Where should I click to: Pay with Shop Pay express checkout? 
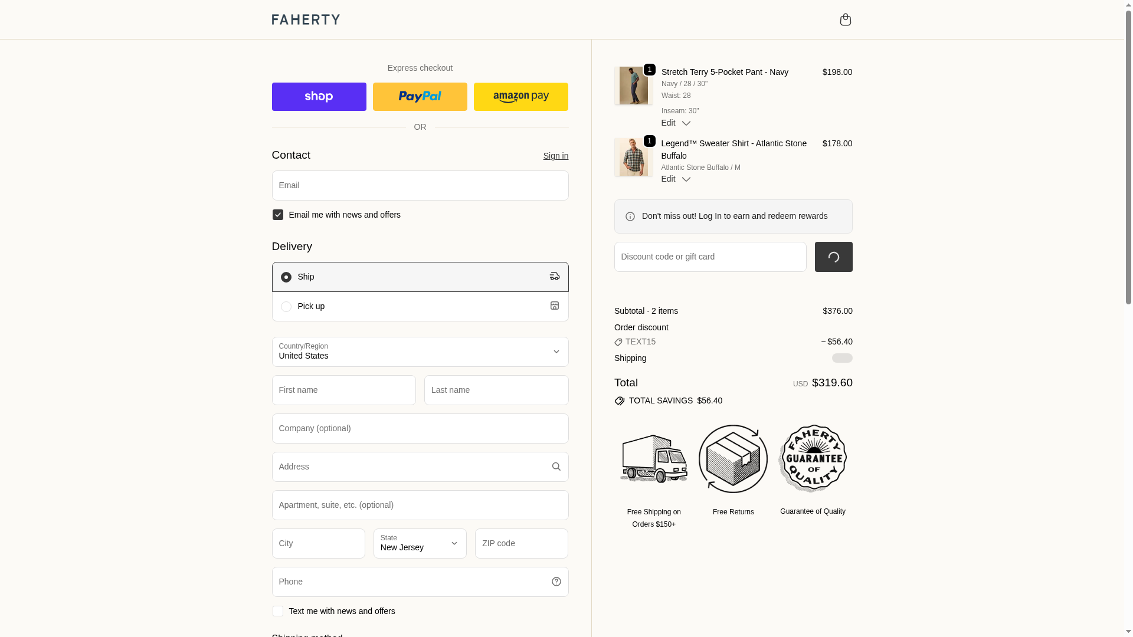point(319,97)
